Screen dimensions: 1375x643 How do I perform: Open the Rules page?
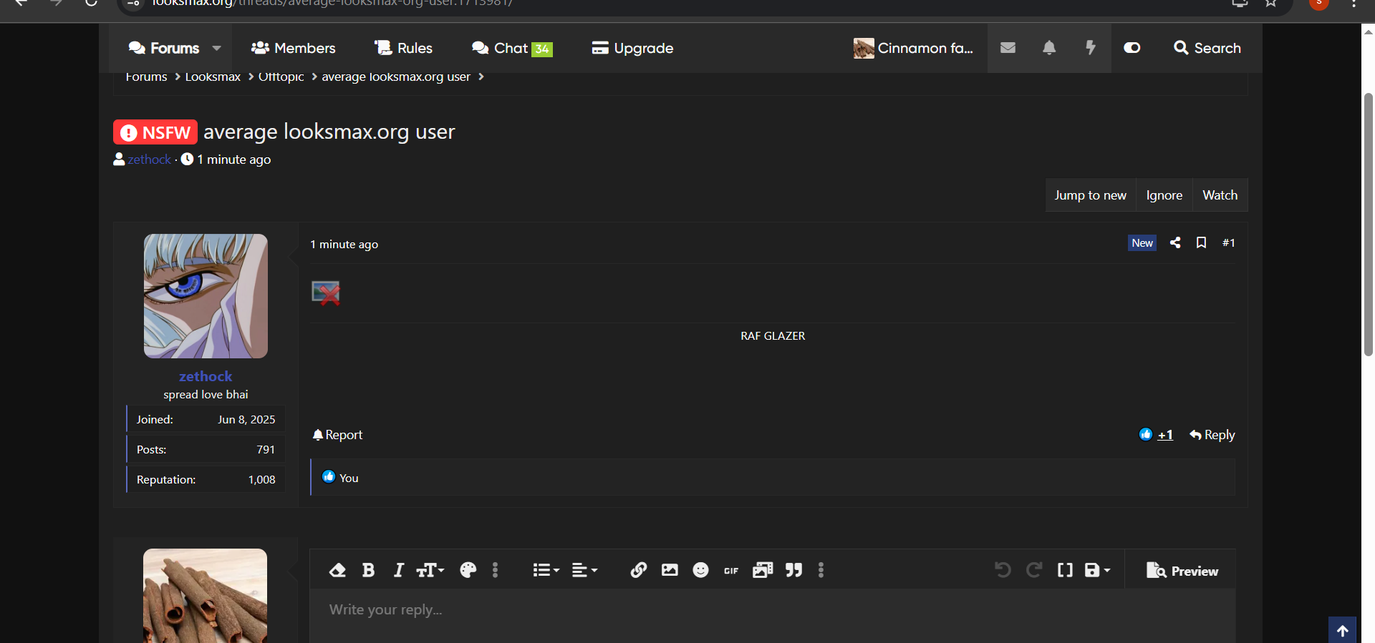pyautogui.click(x=403, y=48)
